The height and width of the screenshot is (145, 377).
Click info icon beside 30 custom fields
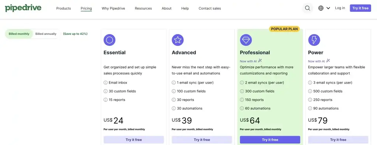pyautogui.click(x=106, y=91)
